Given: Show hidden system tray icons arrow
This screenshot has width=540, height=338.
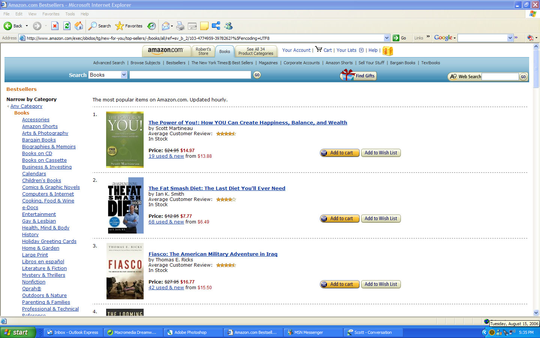Looking at the screenshot, I should click(484, 332).
